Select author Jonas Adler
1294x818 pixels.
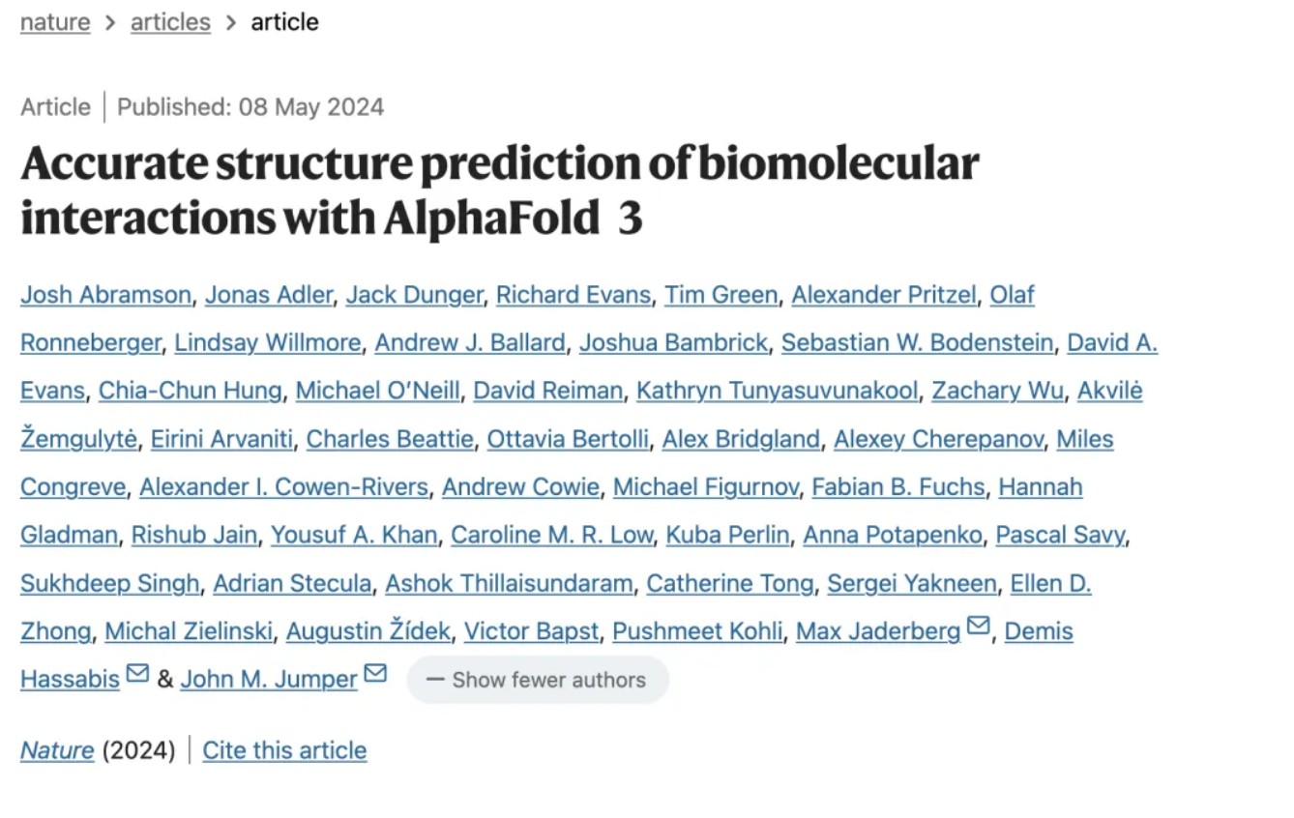click(x=268, y=295)
